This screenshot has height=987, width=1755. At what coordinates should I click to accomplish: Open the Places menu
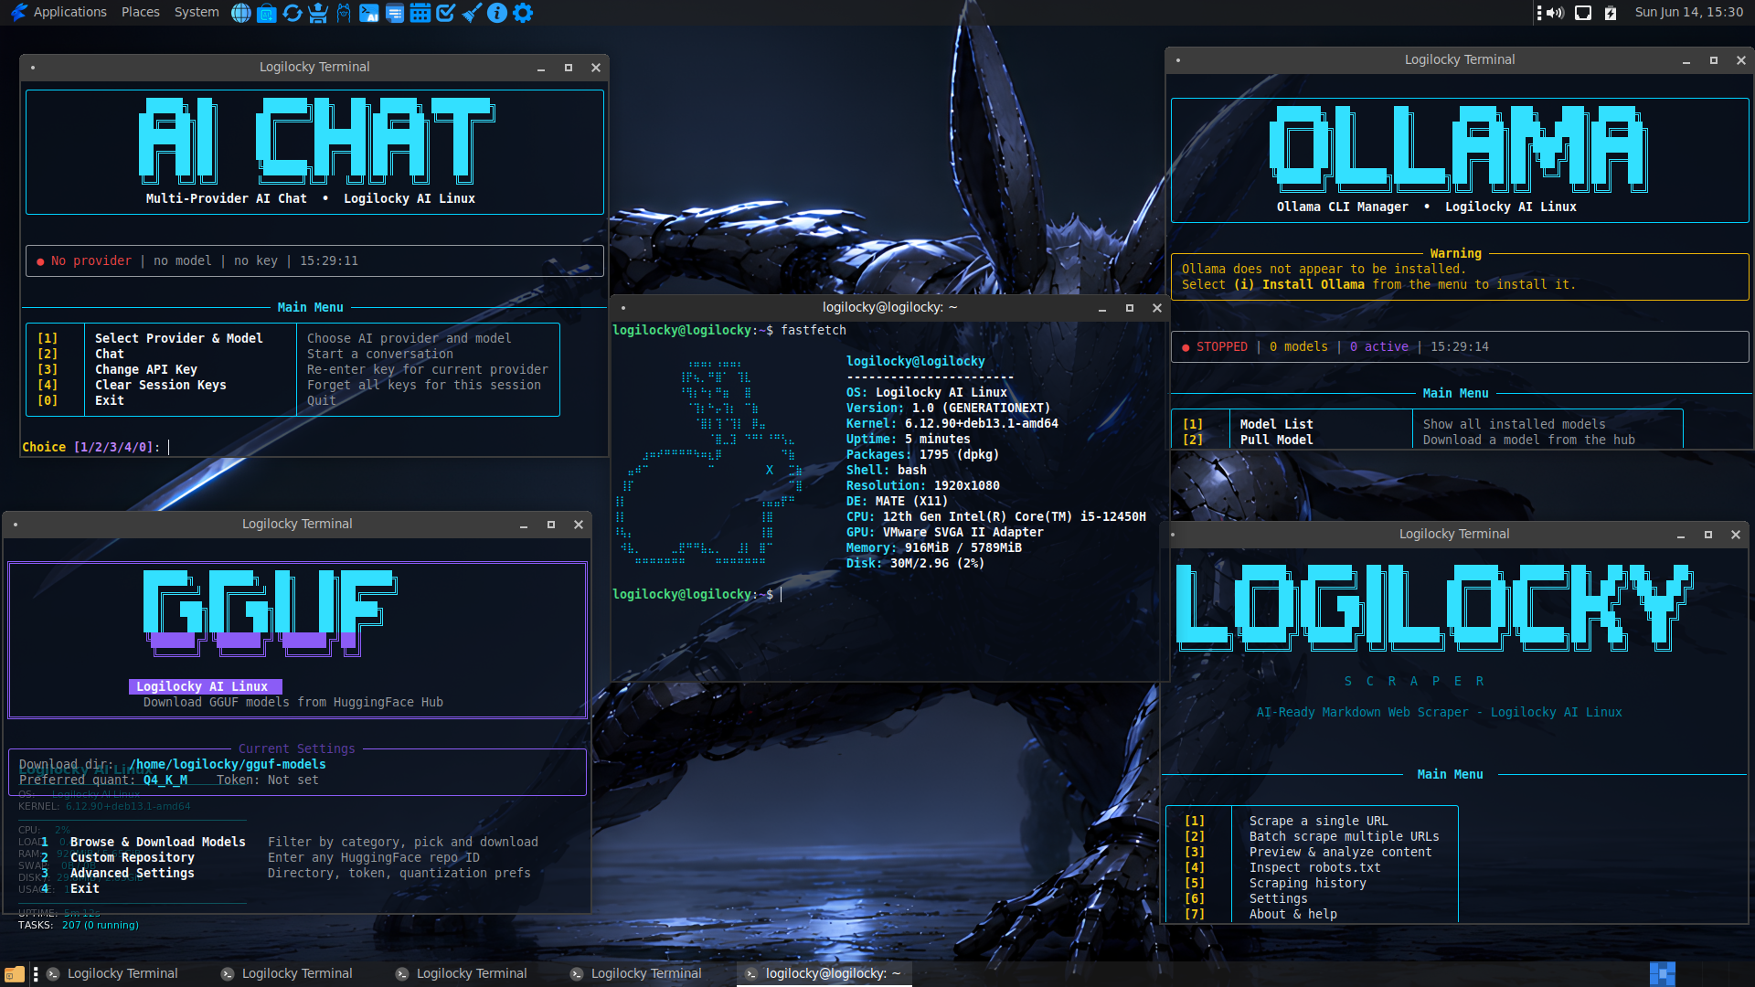point(140,12)
